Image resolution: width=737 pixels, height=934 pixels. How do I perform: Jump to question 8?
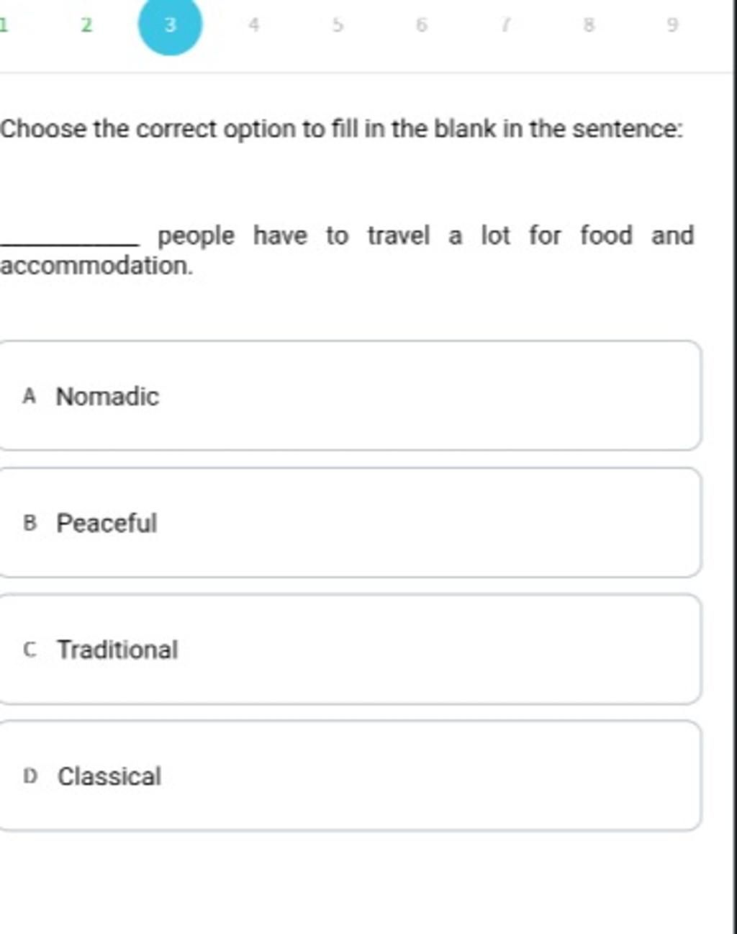589,25
